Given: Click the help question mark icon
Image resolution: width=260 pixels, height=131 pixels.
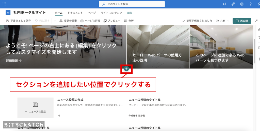Looking at the screenshot, I should click(x=250, y=4).
